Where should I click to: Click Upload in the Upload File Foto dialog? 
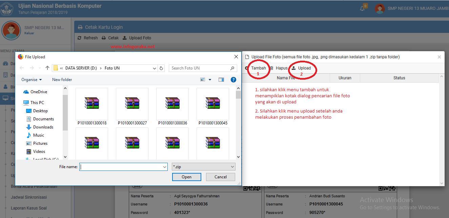click(301, 68)
